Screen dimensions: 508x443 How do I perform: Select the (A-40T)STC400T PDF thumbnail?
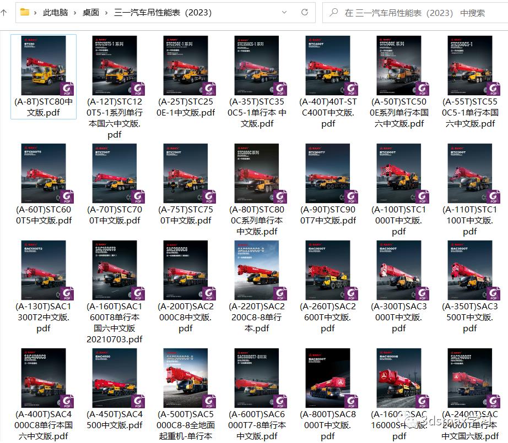pos(328,65)
